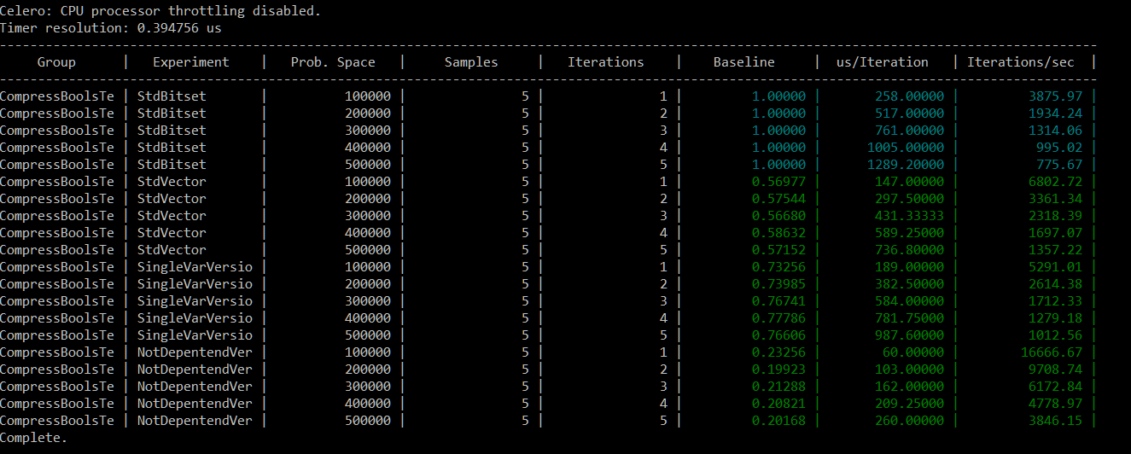
Task: Click the Iterations/sec value 1934.24
Action: (1056, 113)
